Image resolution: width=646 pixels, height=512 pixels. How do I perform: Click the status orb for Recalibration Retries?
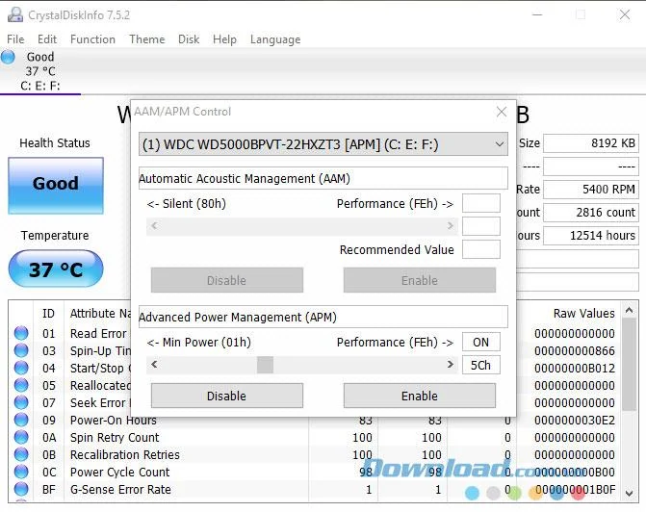pos(21,454)
